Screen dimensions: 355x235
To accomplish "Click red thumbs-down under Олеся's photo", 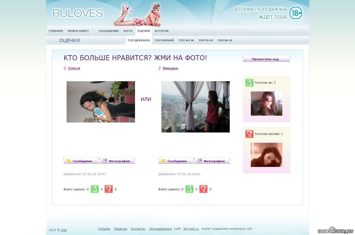I will point(109,189).
